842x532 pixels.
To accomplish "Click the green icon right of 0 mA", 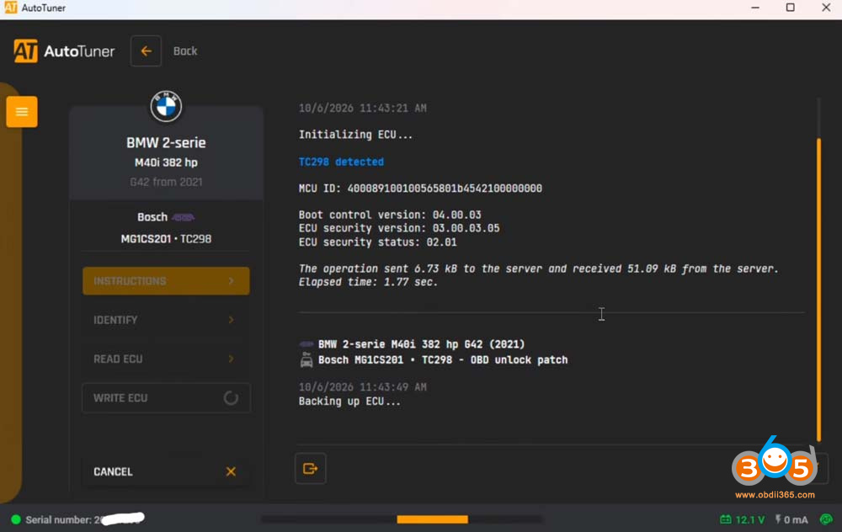I will [826, 519].
